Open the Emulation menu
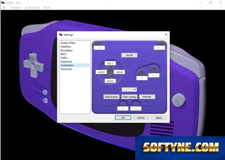Viewport: 225px width, 160px height. pos(16,8)
